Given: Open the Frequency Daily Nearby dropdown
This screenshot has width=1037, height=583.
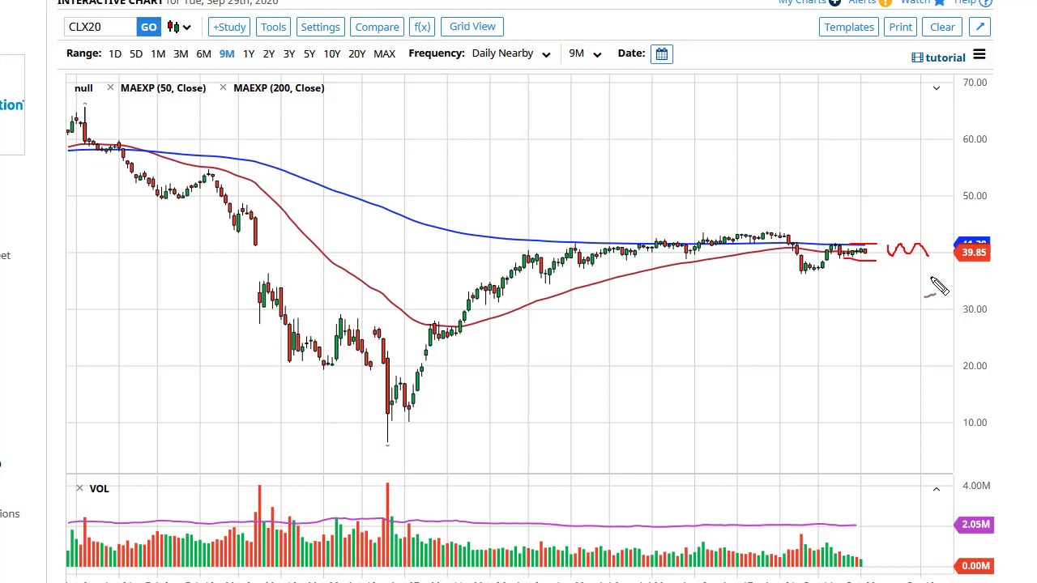Looking at the screenshot, I should point(511,53).
